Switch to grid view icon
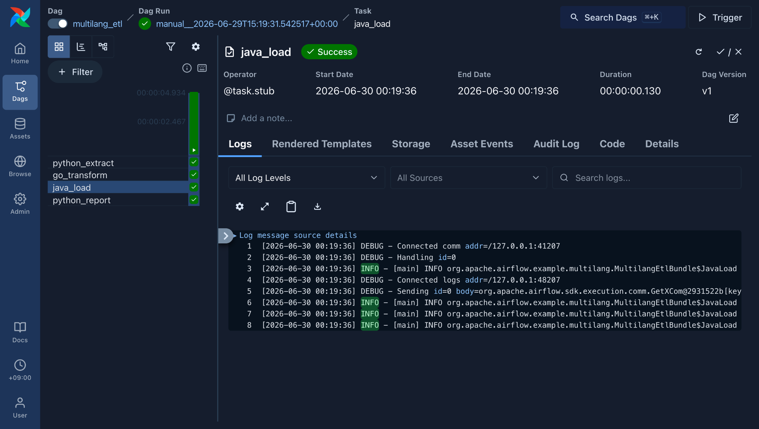 pos(59,47)
